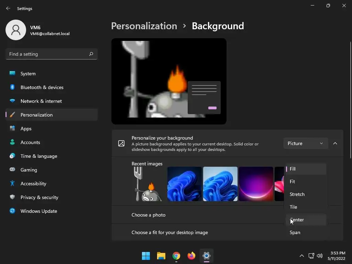This screenshot has width=352, height=264.
Task: Open the Picture background type dropdown
Action: (x=306, y=143)
